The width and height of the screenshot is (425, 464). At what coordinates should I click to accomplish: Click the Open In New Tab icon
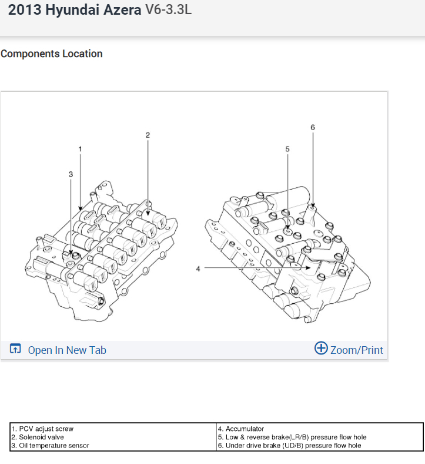point(15,349)
